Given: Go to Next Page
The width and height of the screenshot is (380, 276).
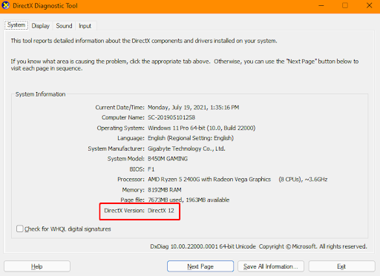Looking at the screenshot, I should point(200,266).
